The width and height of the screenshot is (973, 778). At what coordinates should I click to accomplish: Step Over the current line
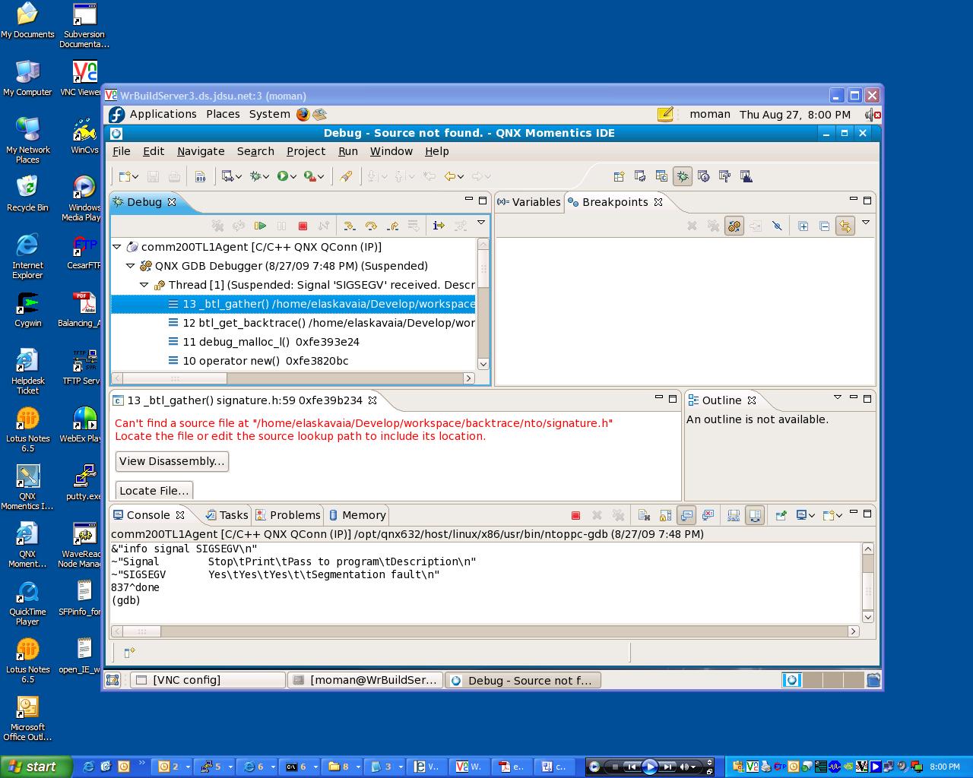371,226
